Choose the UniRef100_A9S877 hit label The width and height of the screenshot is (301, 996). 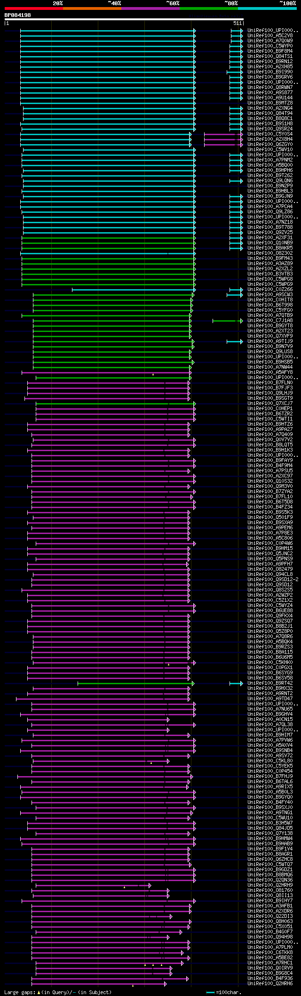point(270,92)
